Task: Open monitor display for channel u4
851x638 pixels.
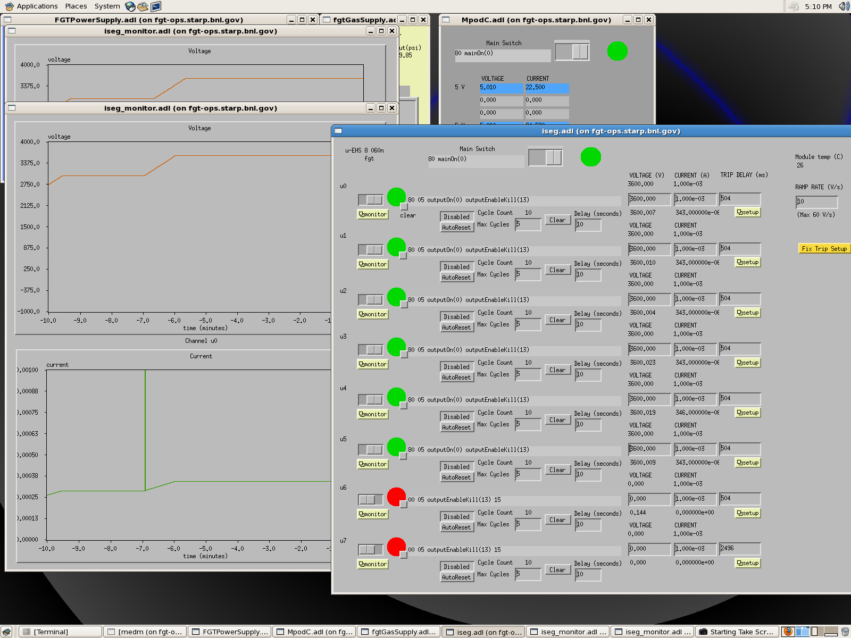Action: tap(373, 414)
